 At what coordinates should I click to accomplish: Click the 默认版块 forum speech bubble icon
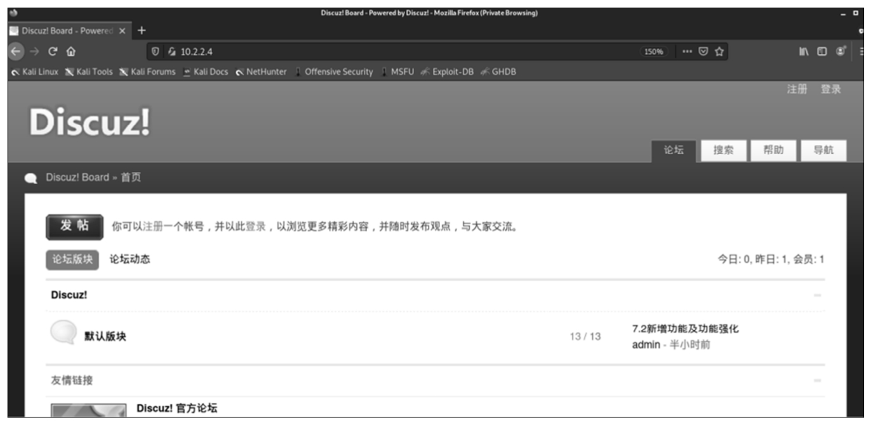point(63,333)
